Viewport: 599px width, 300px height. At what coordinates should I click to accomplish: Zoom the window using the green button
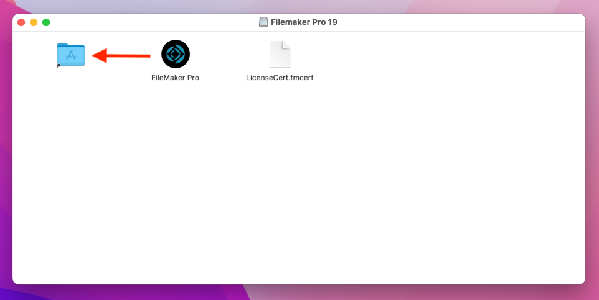(46, 22)
